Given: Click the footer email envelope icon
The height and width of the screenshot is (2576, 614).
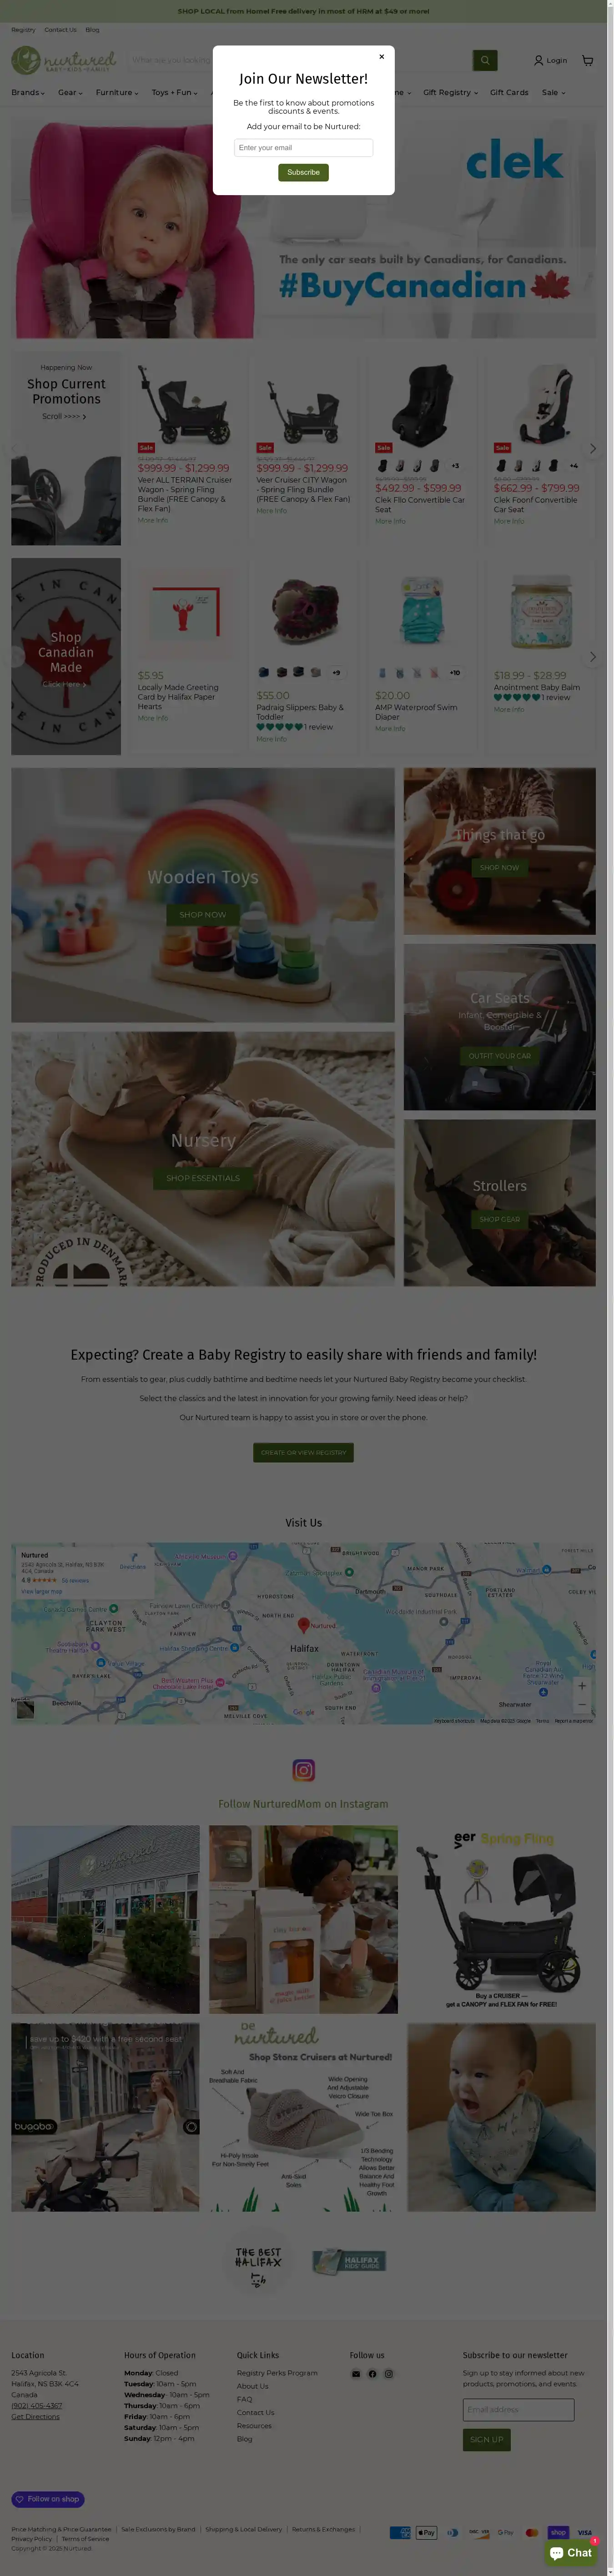Looking at the screenshot, I should click(x=356, y=2374).
